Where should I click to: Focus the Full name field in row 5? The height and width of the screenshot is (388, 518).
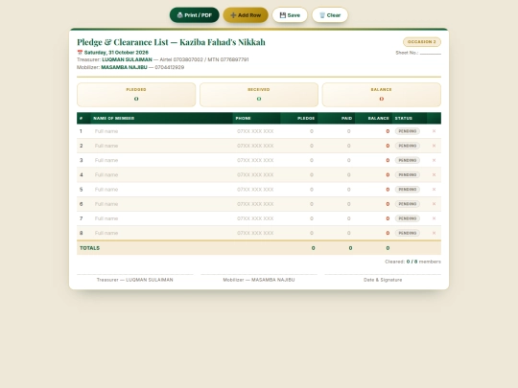tap(162, 190)
